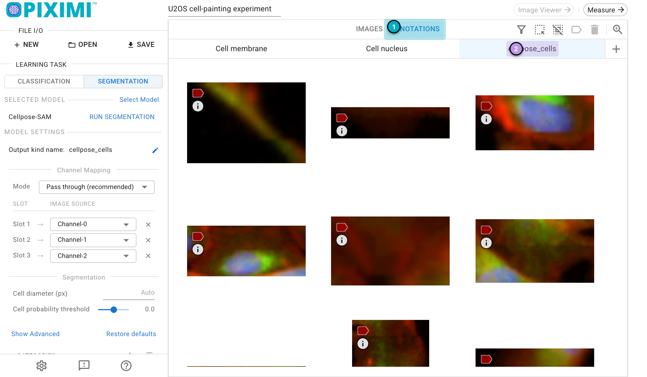Click the U2OS cell-painting experiment name field
Screen dimensions: 647x377
click(x=224, y=9)
